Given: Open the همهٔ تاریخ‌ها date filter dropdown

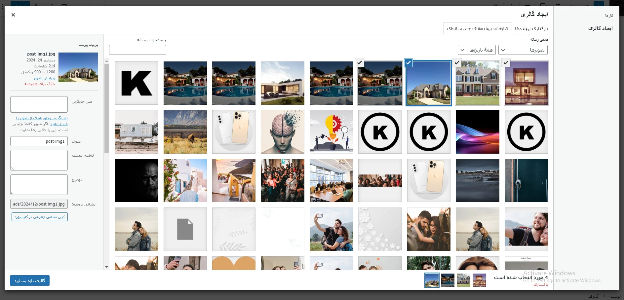Looking at the screenshot, I should (x=477, y=50).
